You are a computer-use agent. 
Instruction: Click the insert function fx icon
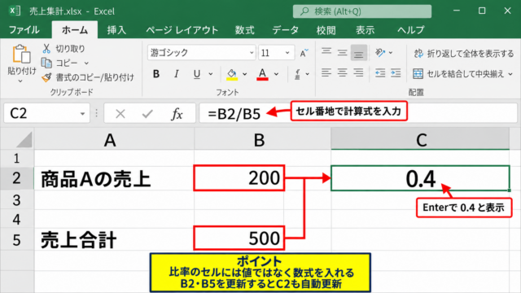[177, 114]
